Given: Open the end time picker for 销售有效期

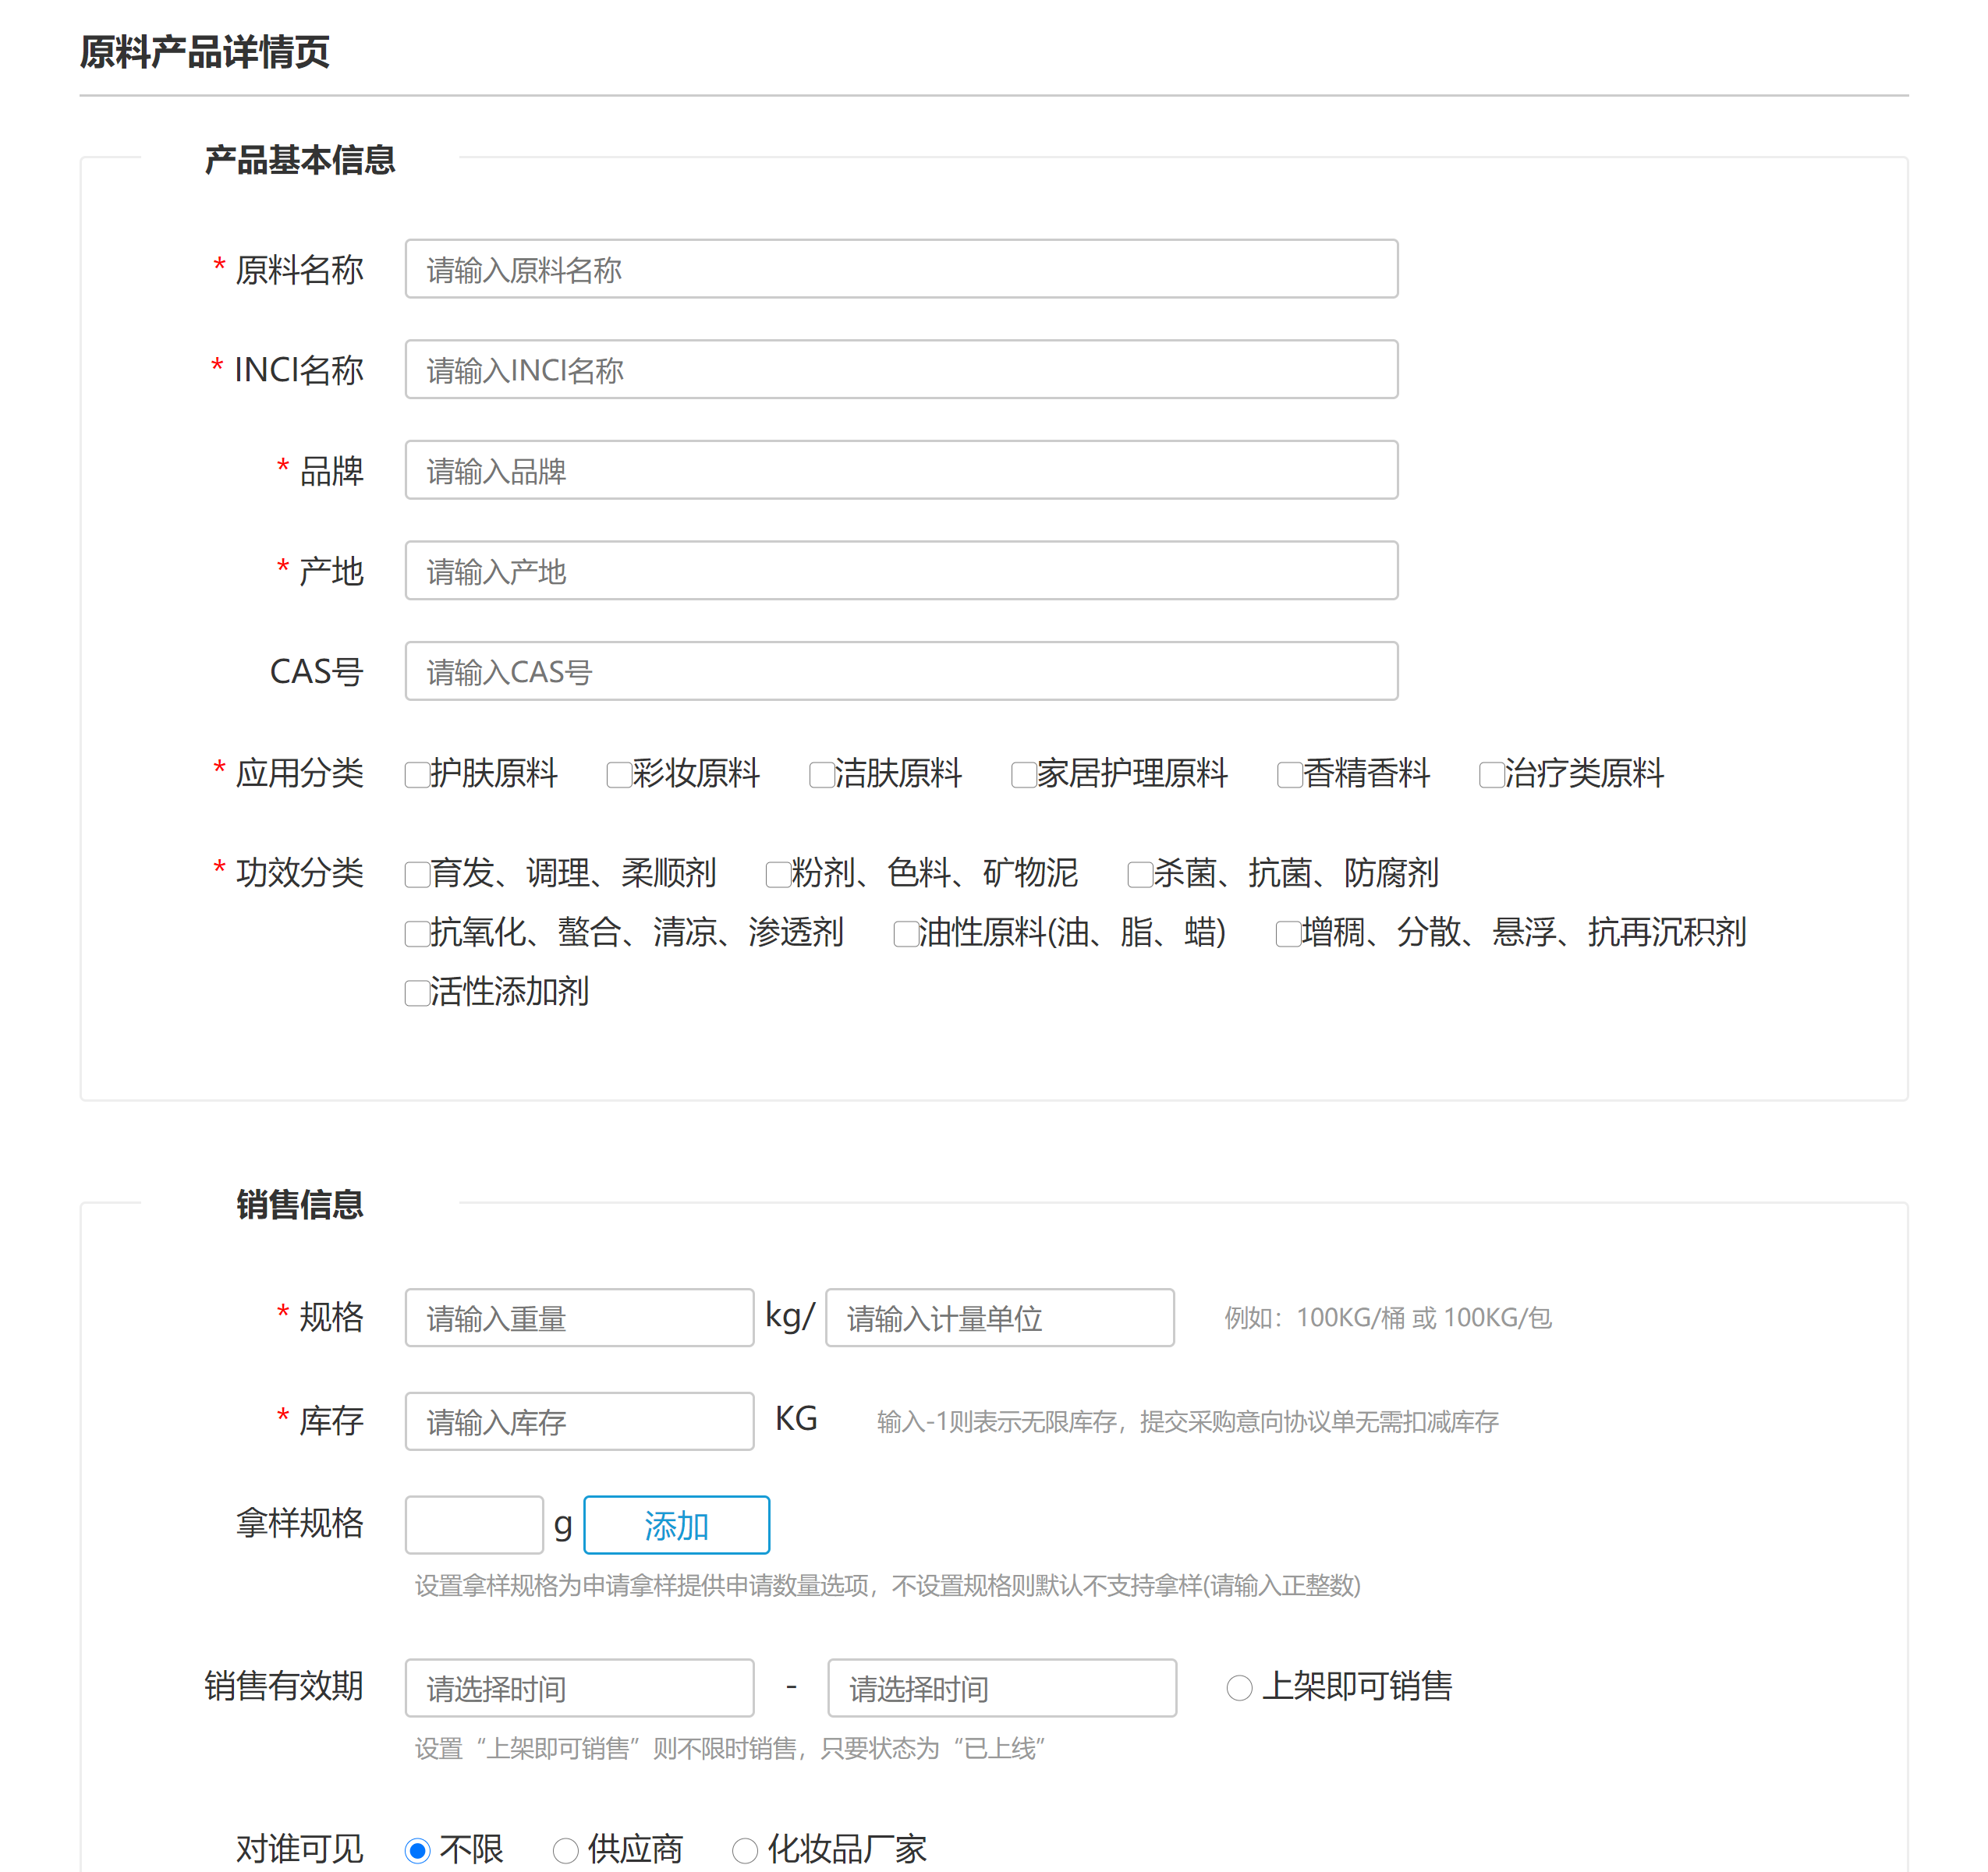Looking at the screenshot, I should (x=1002, y=1688).
